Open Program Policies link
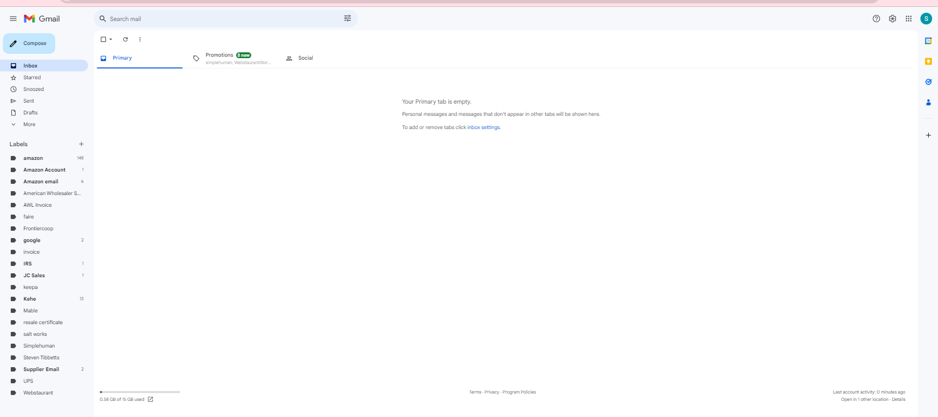This screenshot has height=417, width=938. click(519, 392)
